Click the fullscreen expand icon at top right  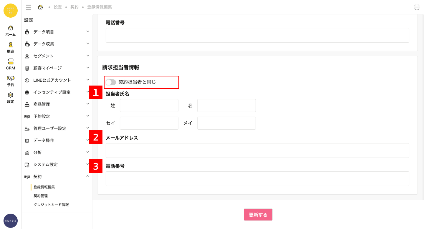tap(417, 7)
